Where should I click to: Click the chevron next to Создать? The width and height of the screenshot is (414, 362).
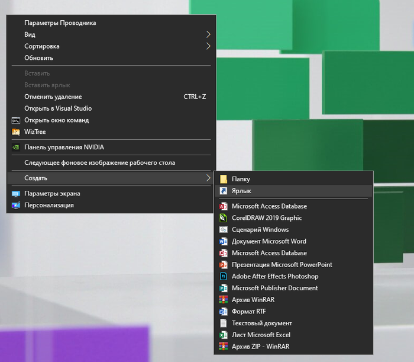click(208, 178)
